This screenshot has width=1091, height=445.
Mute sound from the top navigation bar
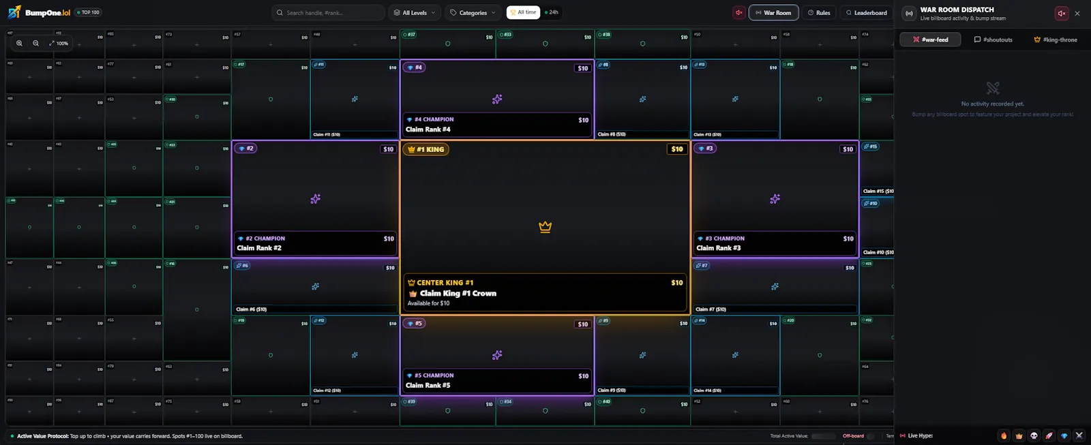pyautogui.click(x=738, y=12)
